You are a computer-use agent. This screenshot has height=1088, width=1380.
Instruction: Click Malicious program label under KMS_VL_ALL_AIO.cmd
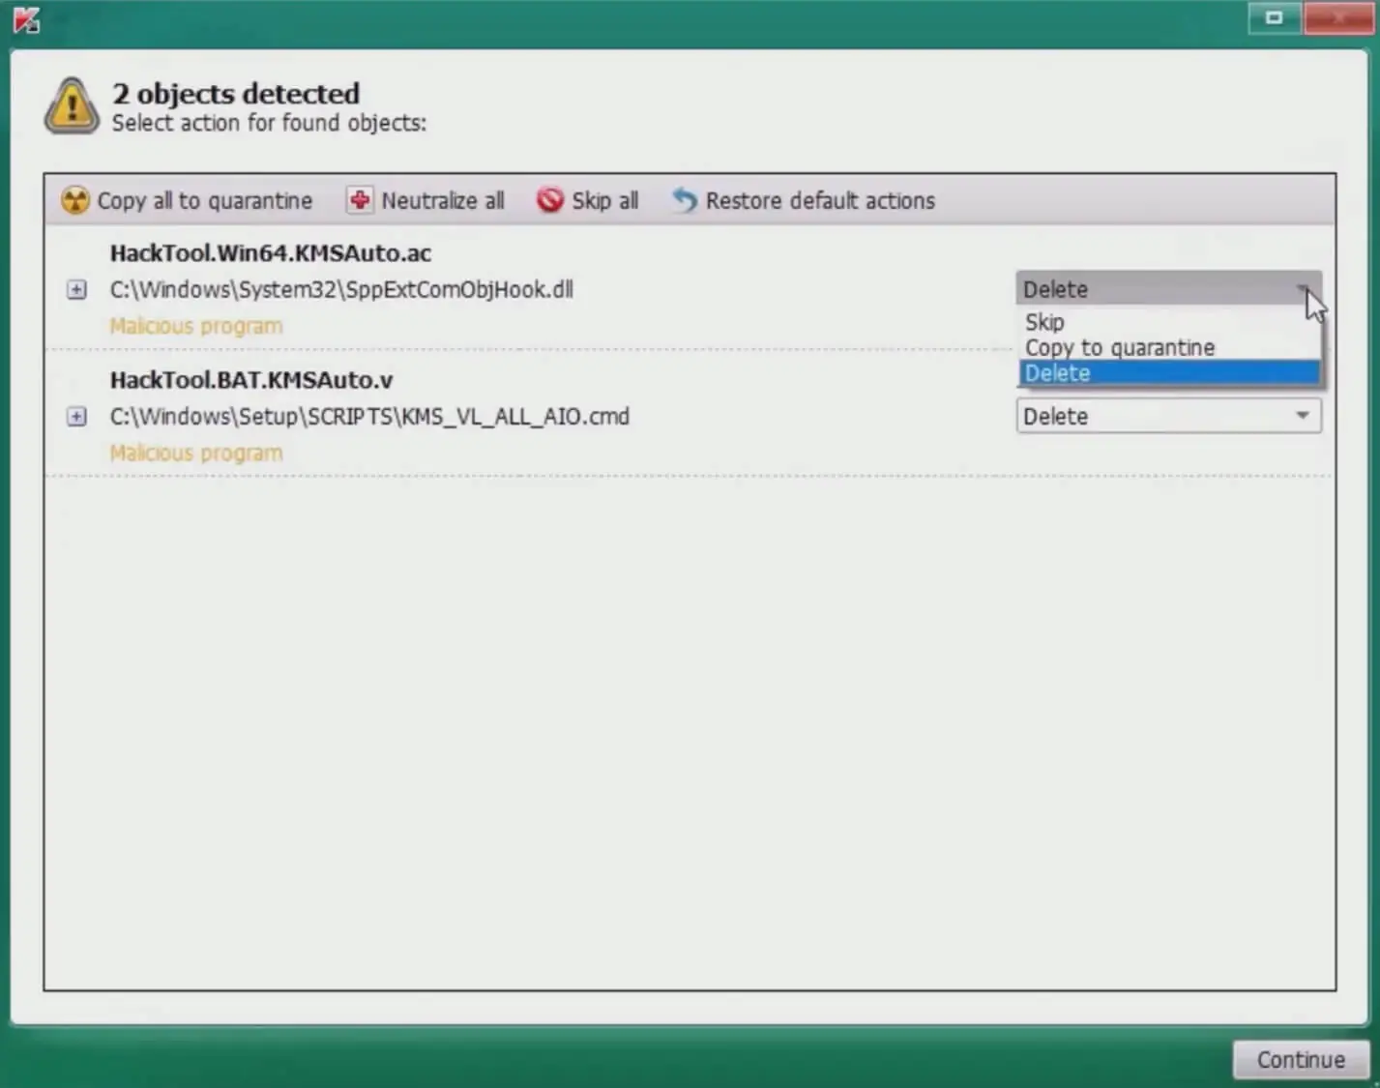(x=196, y=454)
